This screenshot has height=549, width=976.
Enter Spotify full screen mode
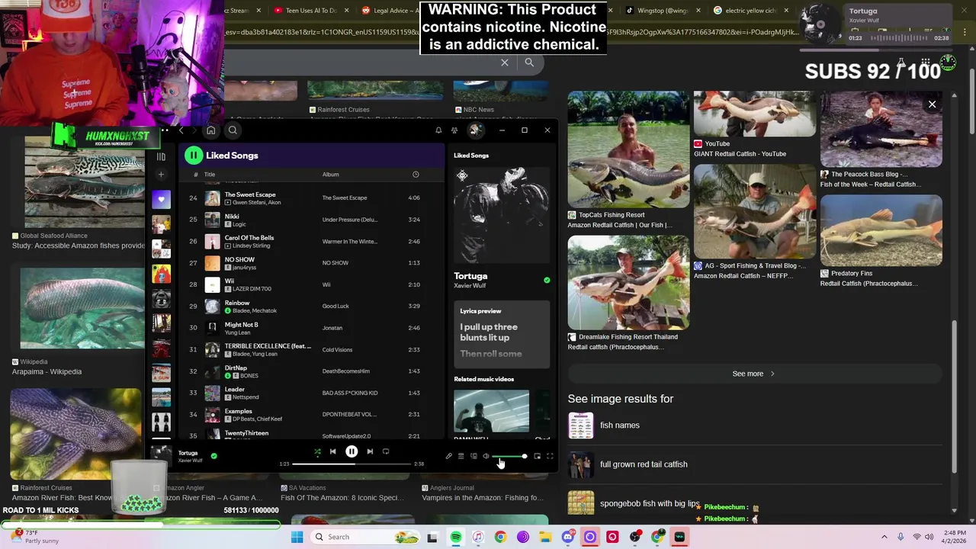(x=550, y=456)
